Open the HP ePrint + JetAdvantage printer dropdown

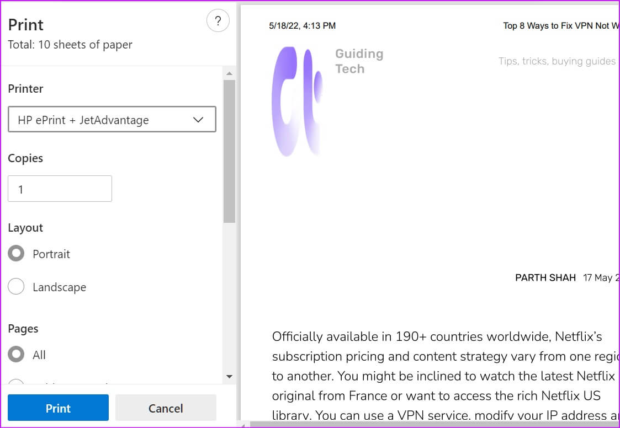[x=112, y=119]
